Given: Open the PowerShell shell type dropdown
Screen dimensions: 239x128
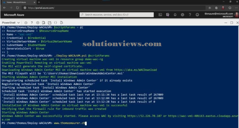Looking at the screenshot, I should click(x=11, y=23).
